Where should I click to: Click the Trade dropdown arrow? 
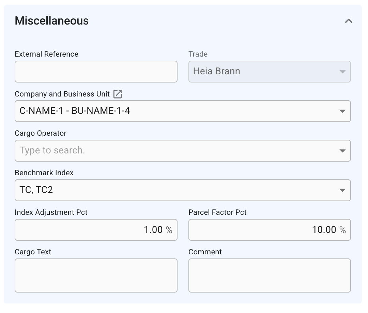tap(342, 72)
